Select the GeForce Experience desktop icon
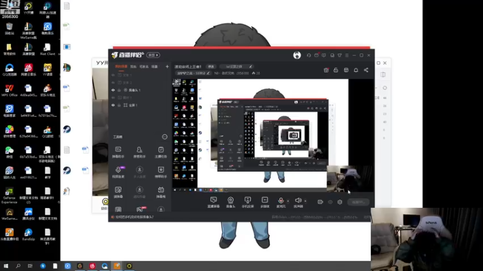The height and width of the screenshot is (271, 483). [x=9, y=195]
